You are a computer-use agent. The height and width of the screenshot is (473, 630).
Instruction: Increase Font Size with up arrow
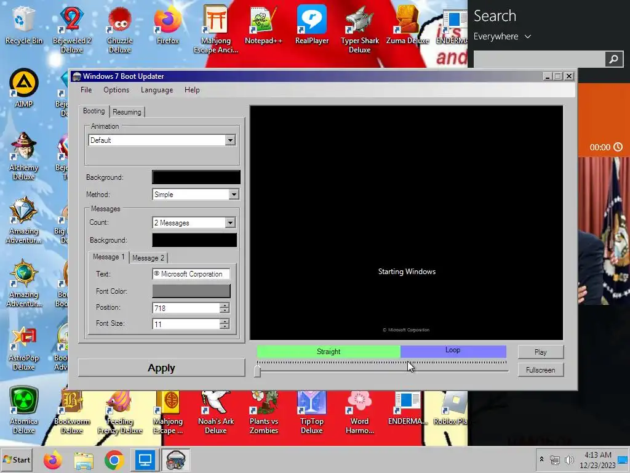click(225, 321)
